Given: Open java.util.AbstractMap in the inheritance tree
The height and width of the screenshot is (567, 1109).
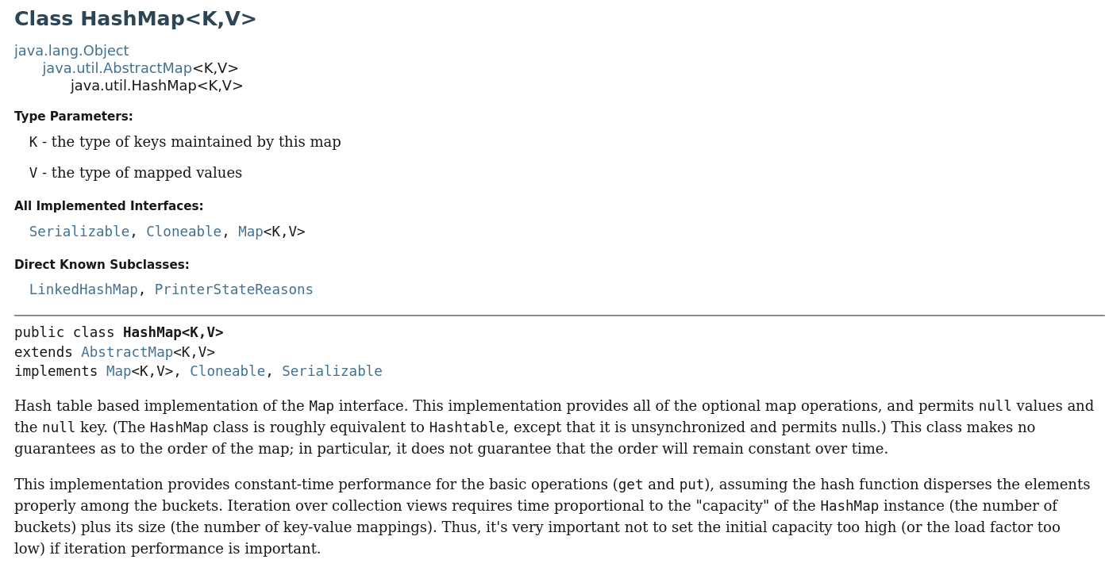Looking at the screenshot, I should click(117, 69).
